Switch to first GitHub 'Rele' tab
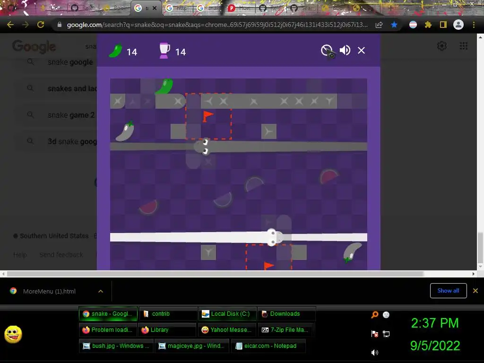 [x=271, y=8]
